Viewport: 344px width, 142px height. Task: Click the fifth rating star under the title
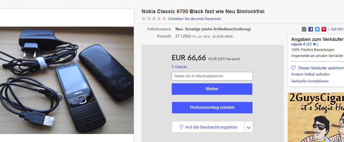[x=164, y=19]
